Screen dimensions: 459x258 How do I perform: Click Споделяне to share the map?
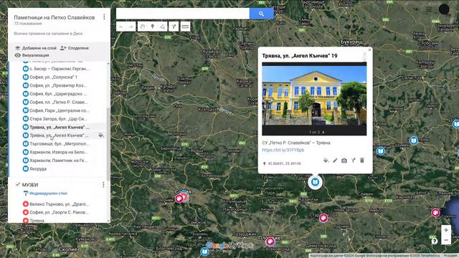pyautogui.click(x=75, y=48)
